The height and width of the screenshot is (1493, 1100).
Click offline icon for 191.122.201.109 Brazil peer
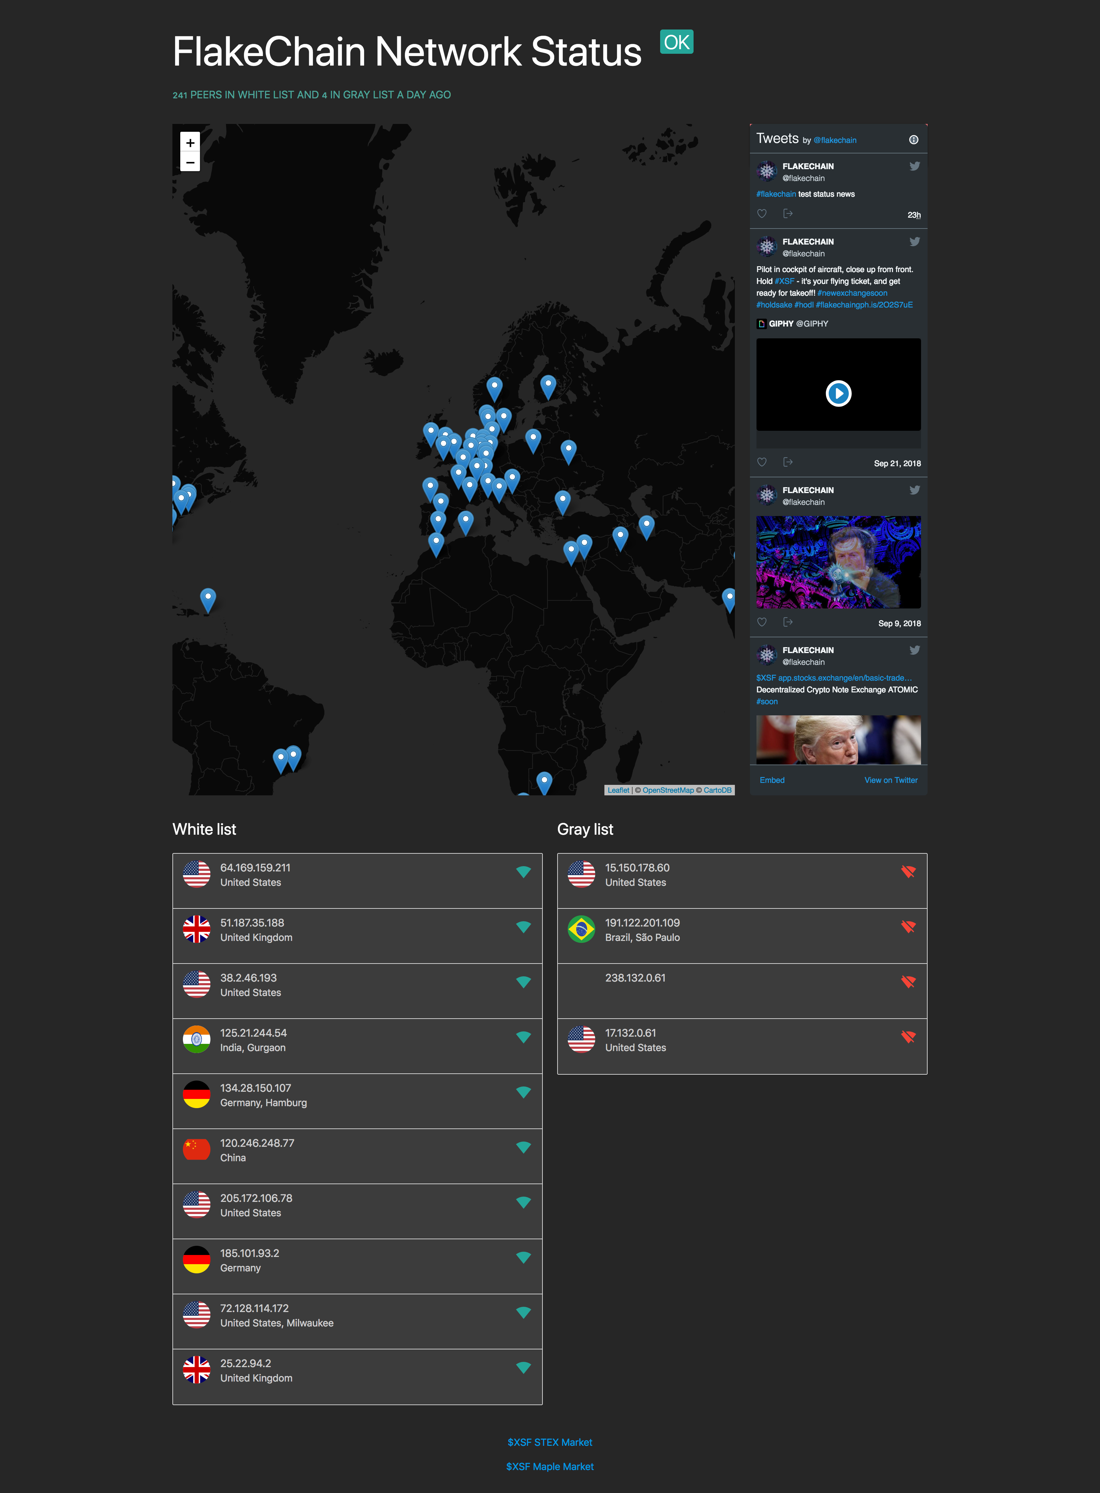pyautogui.click(x=908, y=926)
